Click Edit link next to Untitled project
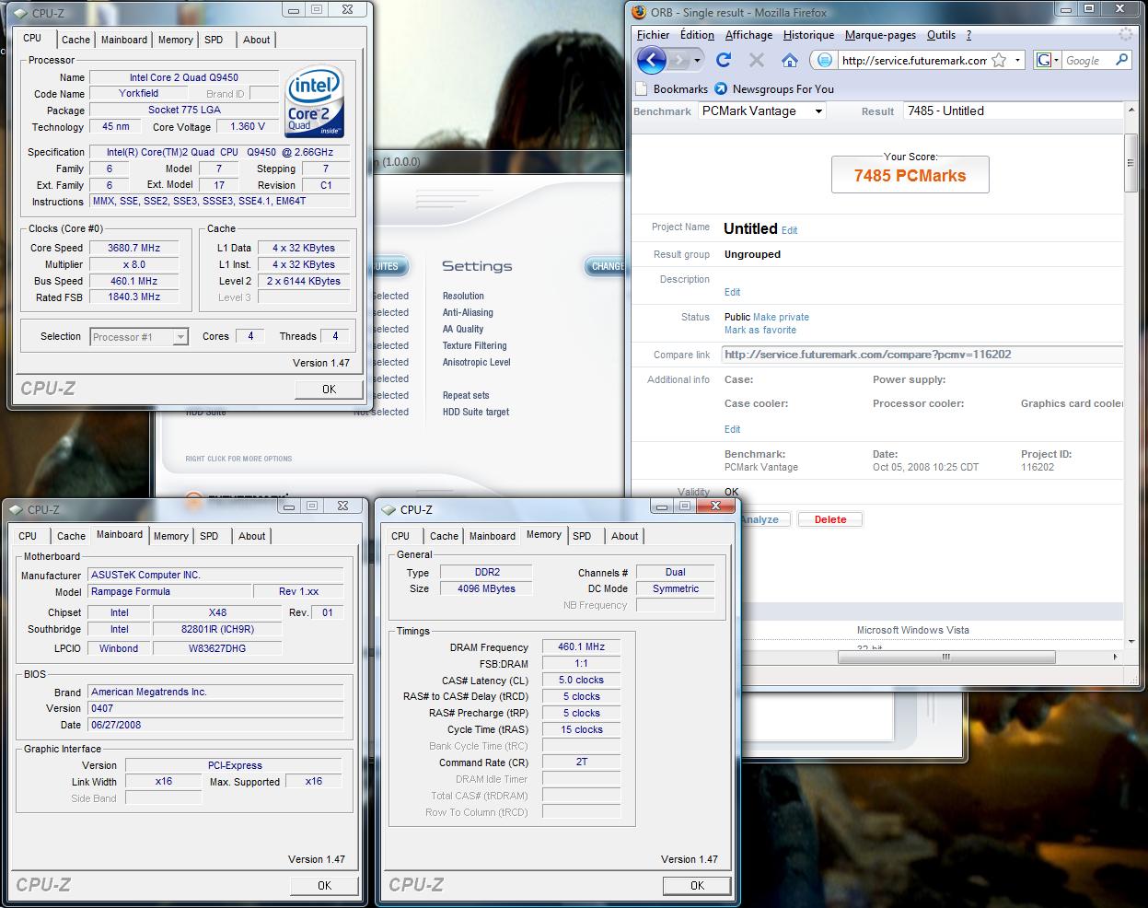 coord(790,230)
